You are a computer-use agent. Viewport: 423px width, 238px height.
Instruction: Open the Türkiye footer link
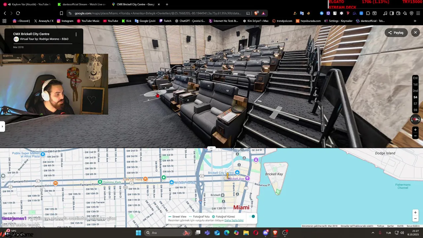pos(381,226)
